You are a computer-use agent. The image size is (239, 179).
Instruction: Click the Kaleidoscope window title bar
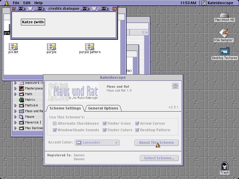point(113,78)
